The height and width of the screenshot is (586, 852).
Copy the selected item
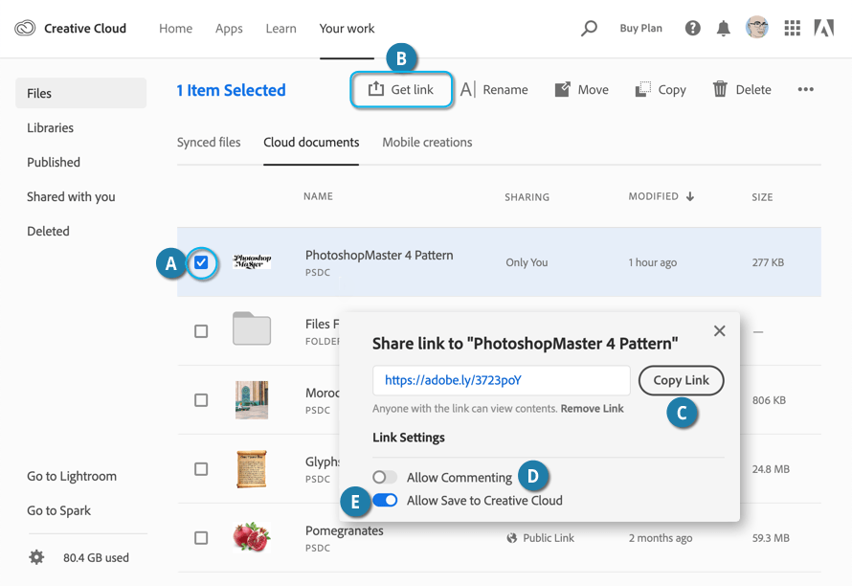click(661, 89)
